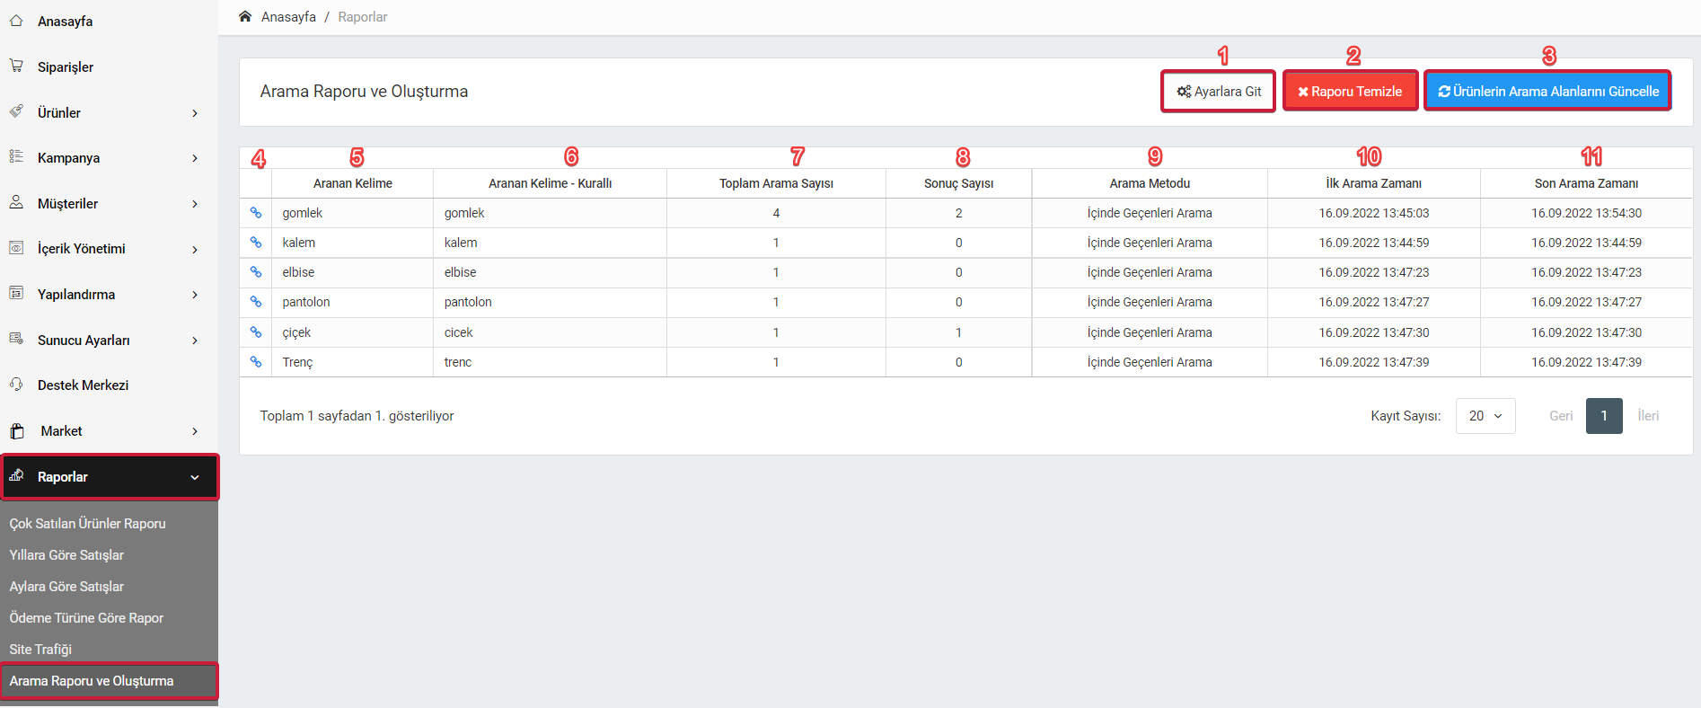Screen dimensions: 1701x708
Task: Expand the Ürünler menu chevron
Action: click(195, 113)
